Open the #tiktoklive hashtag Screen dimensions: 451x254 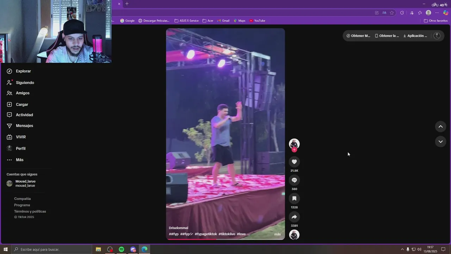pyautogui.click(x=227, y=234)
